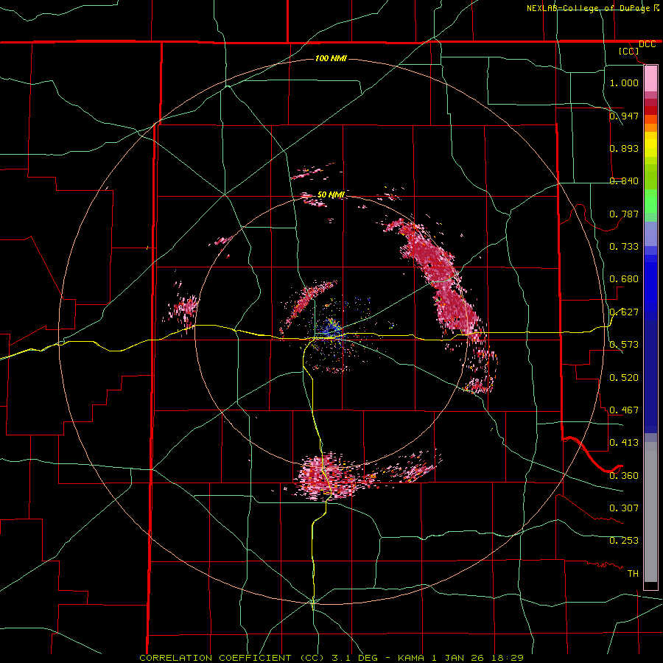The height and width of the screenshot is (663, 663).
Task: Click the 0.680 legend value
Action: click(x=624, y=278)
